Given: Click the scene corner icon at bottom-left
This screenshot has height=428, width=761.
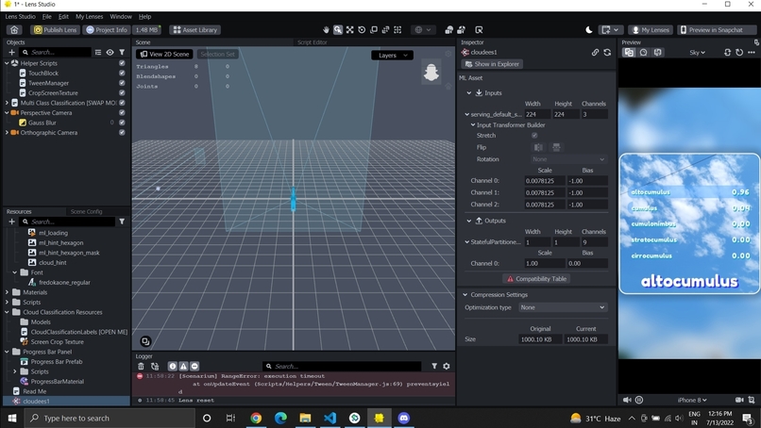Looking at the screenshot, I should tap(145, 341).
